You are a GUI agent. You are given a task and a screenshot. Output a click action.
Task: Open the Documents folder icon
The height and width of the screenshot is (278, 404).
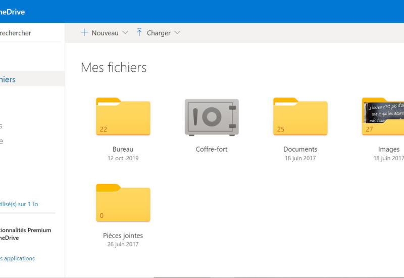[300, 117]
